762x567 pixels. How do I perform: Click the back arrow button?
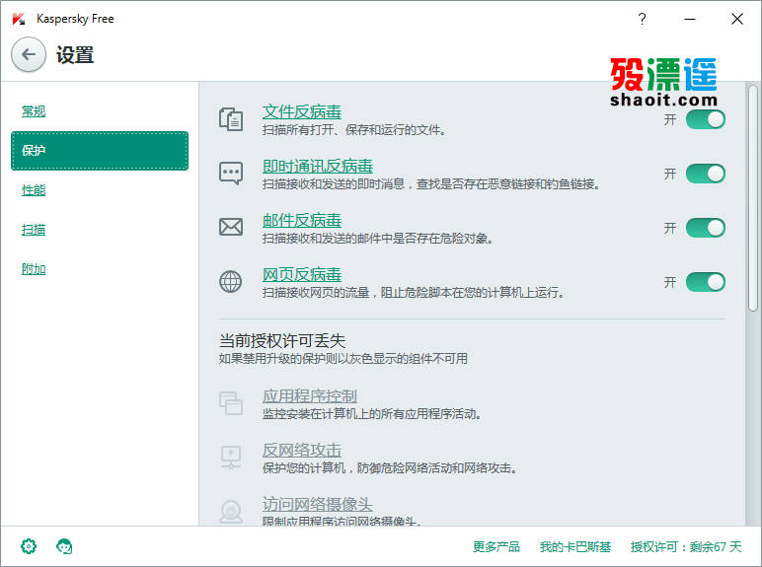(x=29, y=54)
